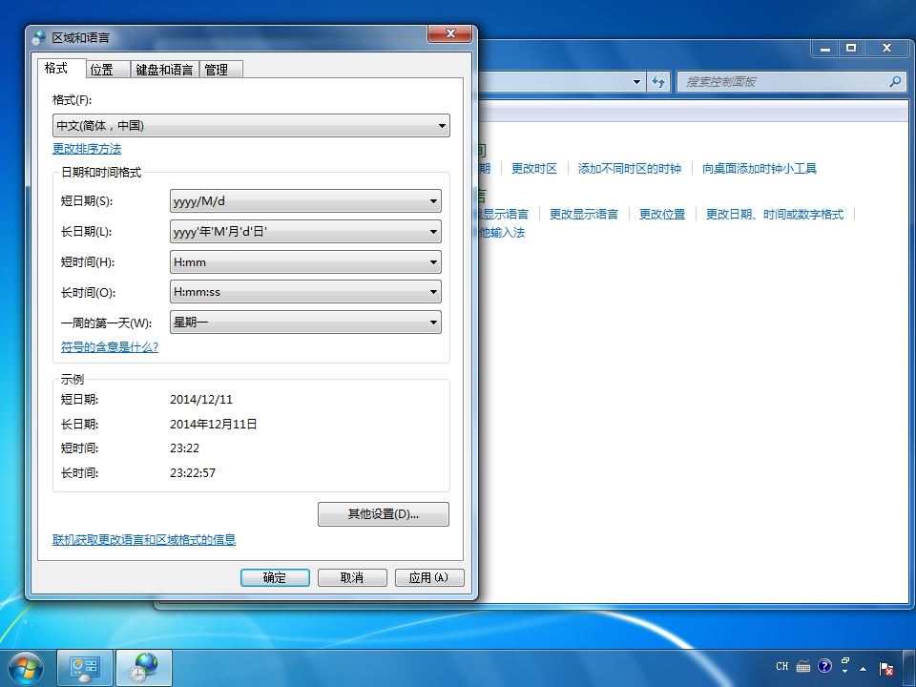Select the 格式 tab

coord(61,68)
